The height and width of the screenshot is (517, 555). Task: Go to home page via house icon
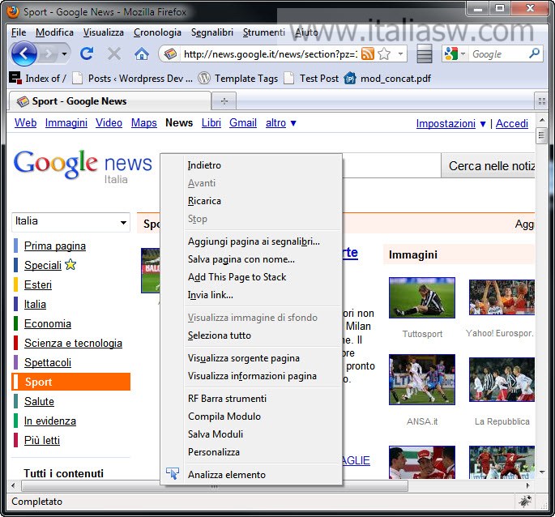(x=141, y=54)
